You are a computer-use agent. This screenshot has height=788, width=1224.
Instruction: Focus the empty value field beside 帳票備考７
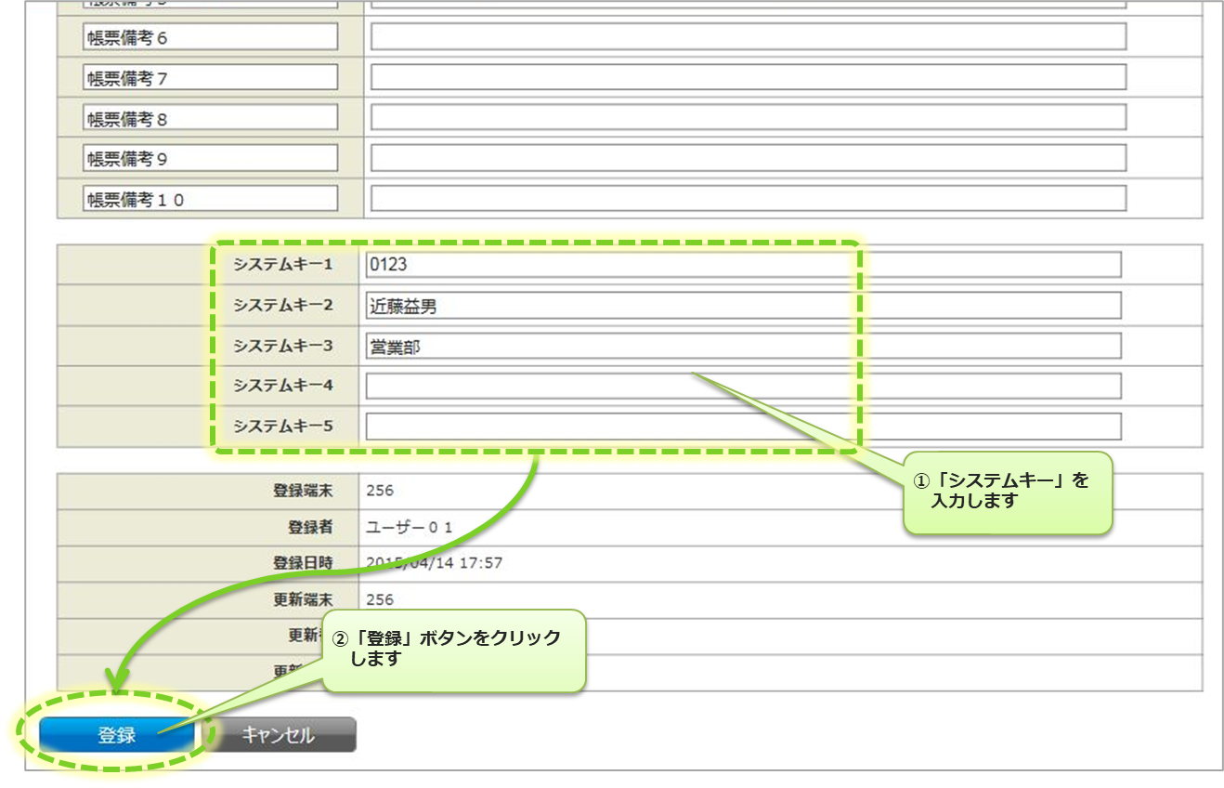click(x=748, y=77)
